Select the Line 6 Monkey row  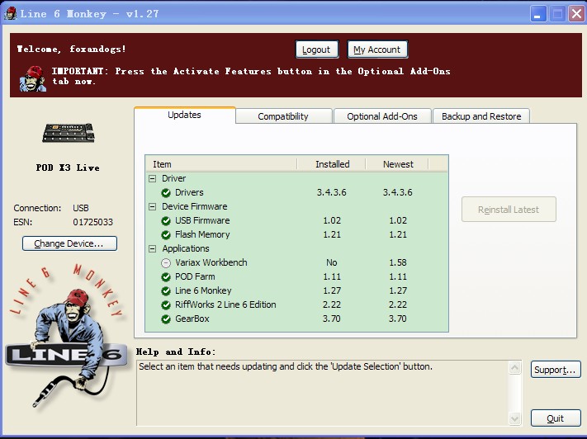point(296,291)
